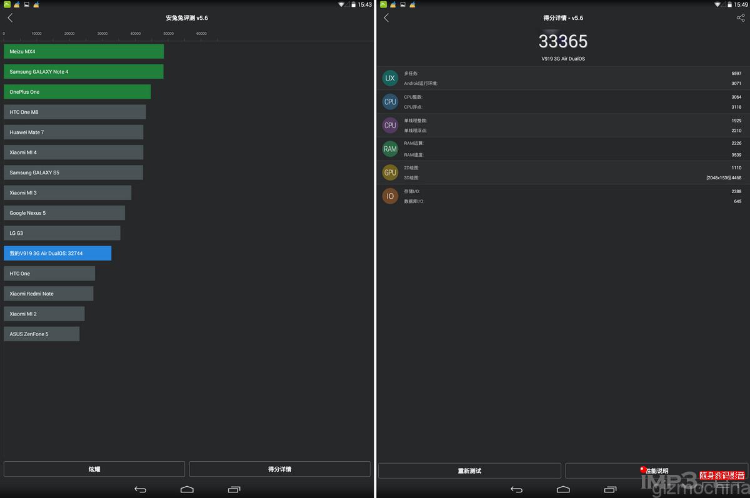Select the Xiaomi MI 3 bar
Image resolution: width=750 pixels, height=498 pixels.
tap(67, 192)
